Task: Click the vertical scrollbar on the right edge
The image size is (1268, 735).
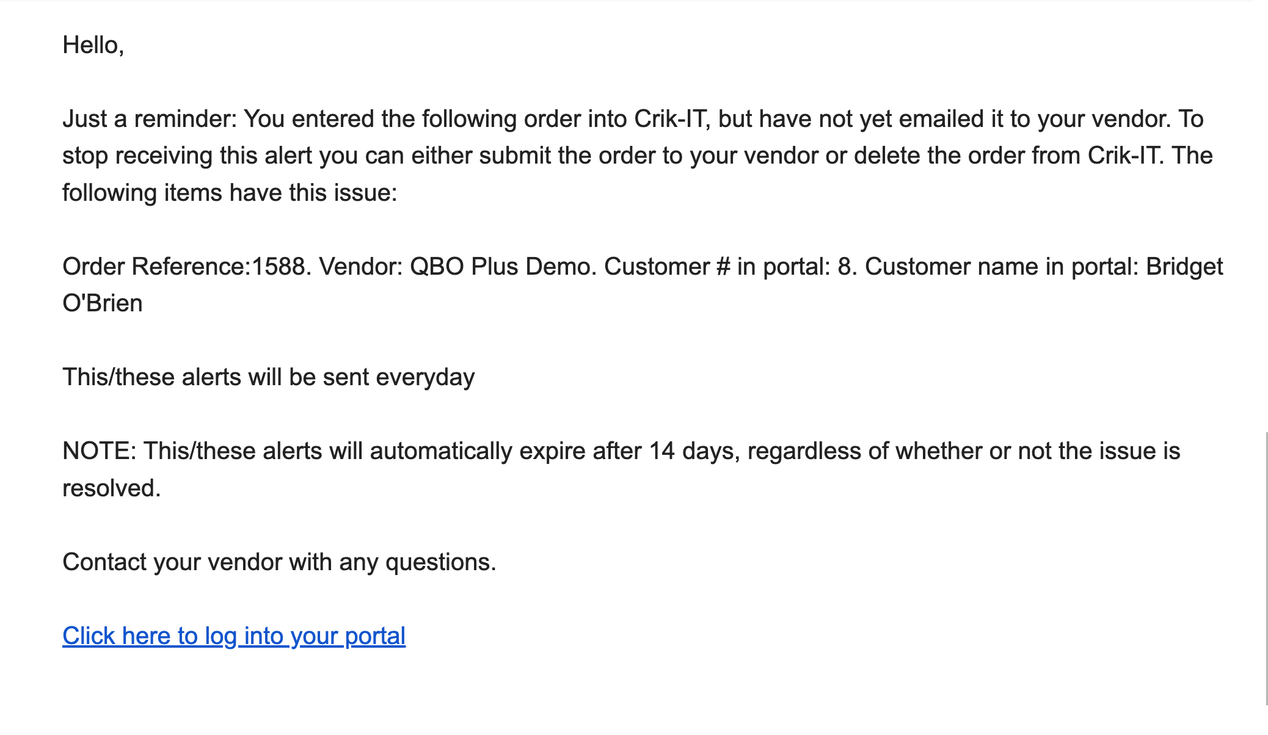Action: tap(1267, 568)
